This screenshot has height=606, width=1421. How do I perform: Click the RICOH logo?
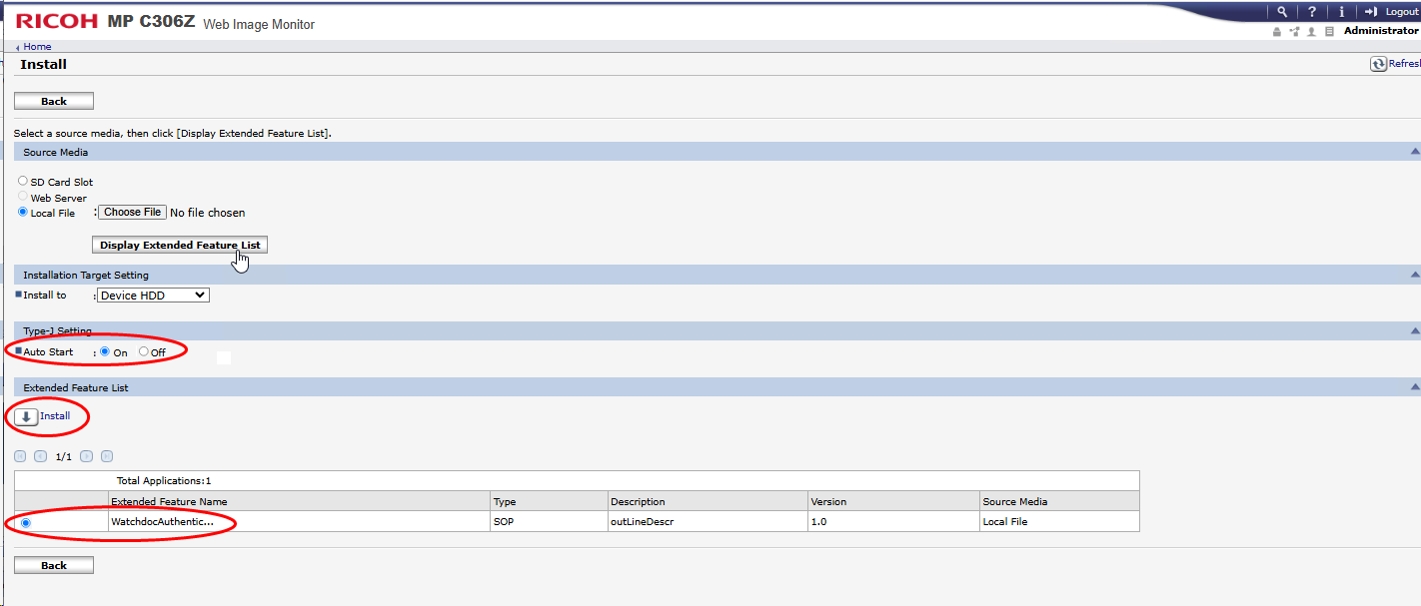tap(57, 21)
